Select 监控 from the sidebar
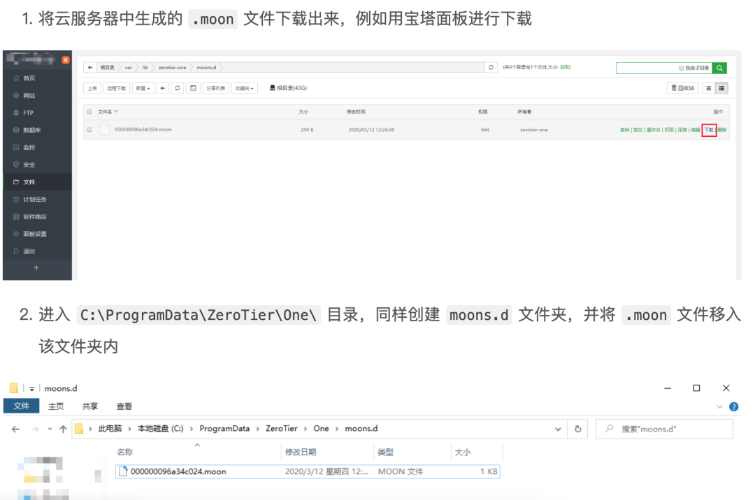The image size is (755, 500). (x=28, y=147)
